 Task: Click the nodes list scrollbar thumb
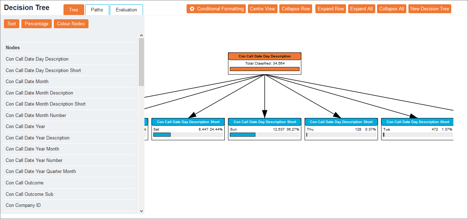[x=141, y=62]
